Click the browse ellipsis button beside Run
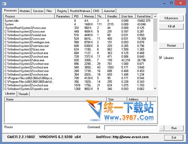Viewport: 188px width, 144px height. (162, 129)
